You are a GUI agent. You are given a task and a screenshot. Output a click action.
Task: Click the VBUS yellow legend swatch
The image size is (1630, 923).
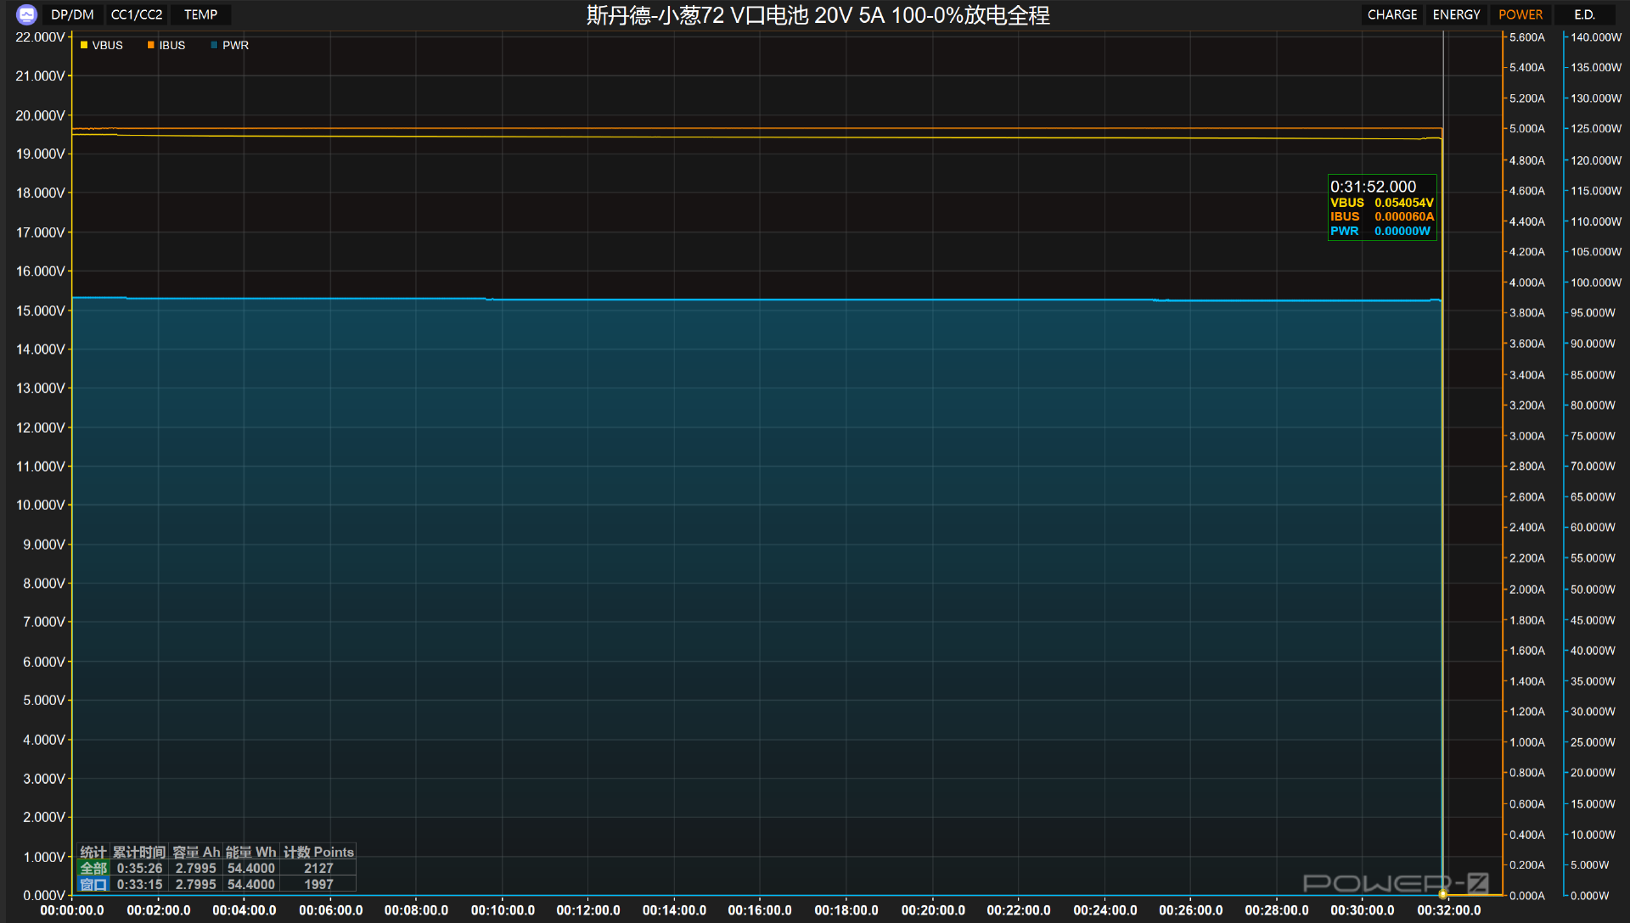click(84, 45)
